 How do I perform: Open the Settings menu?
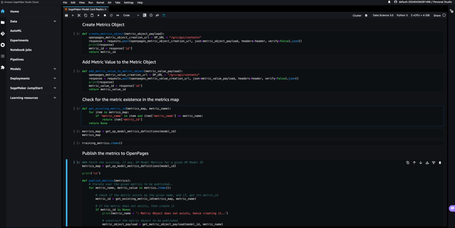[x=128, y=2]
